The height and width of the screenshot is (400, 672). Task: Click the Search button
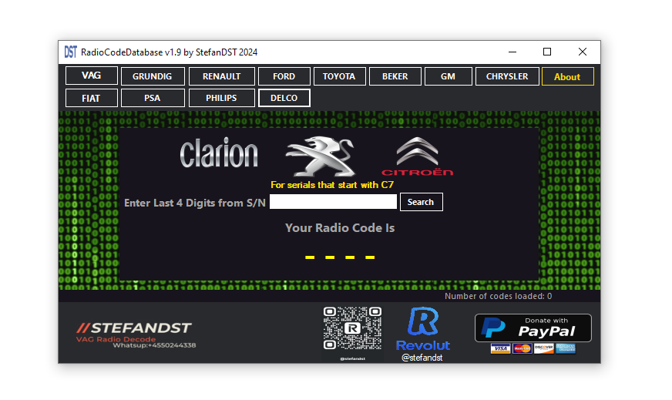(421, 202)
